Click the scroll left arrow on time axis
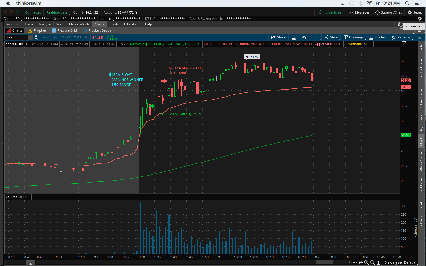The width and height of the screenshot is (426, 266). point(346,262)
